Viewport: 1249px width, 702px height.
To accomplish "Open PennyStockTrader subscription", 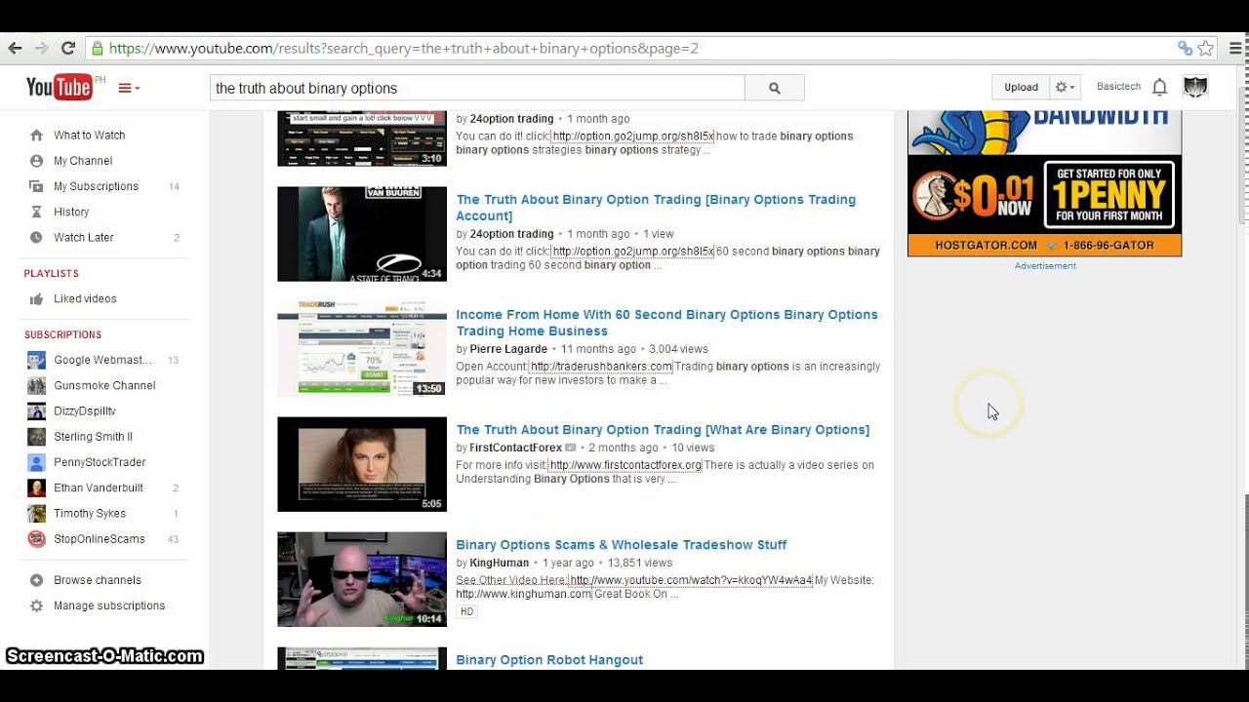I will click(100, 462).
